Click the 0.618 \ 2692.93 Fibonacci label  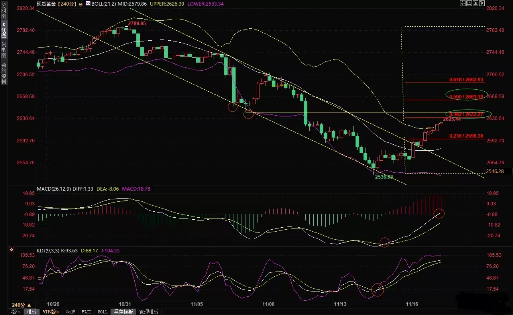click(x=466, y=79)
